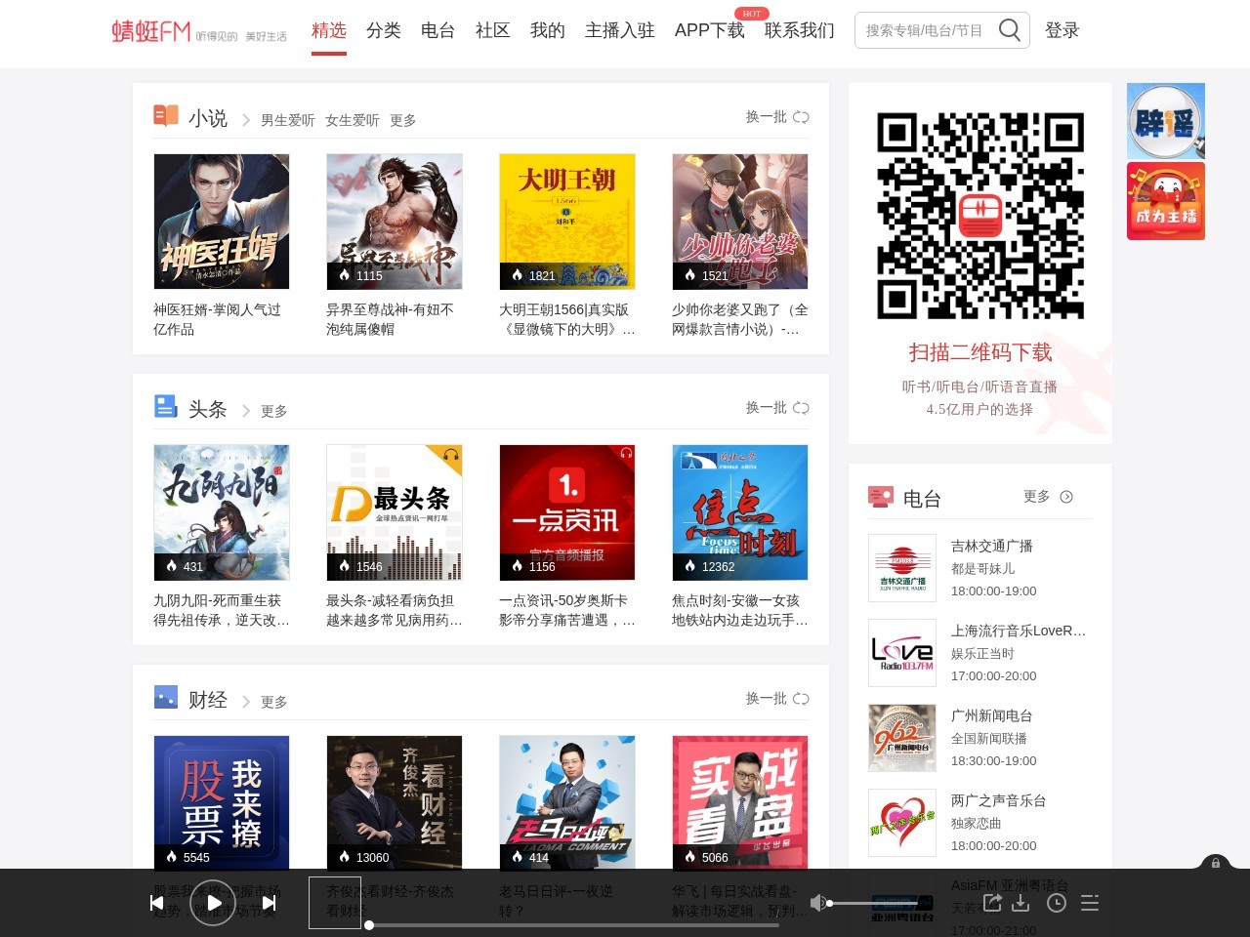Open 更多 in the 头条 section

[x=272, y=411]
